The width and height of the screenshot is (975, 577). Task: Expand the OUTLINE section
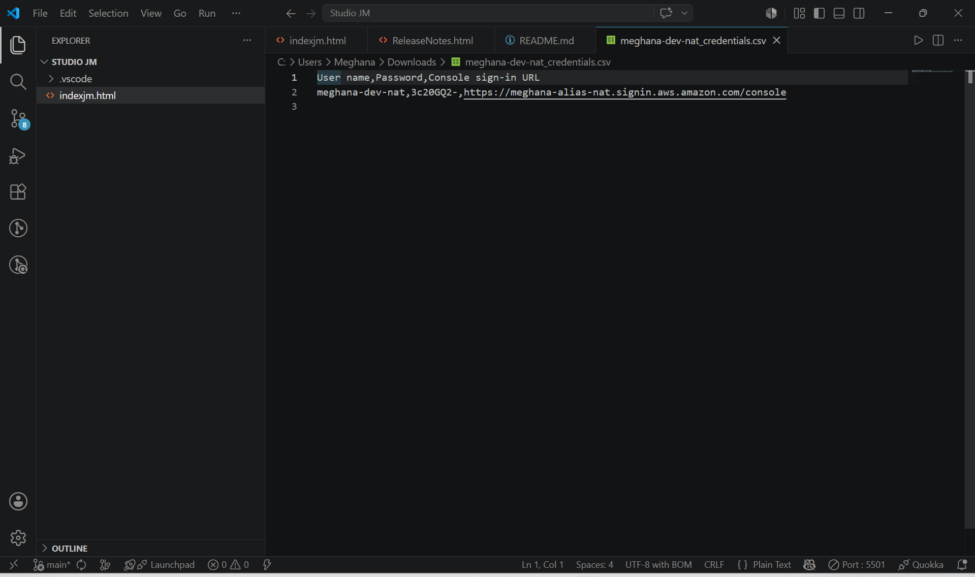pyautogui.click(x=150, y=548)
